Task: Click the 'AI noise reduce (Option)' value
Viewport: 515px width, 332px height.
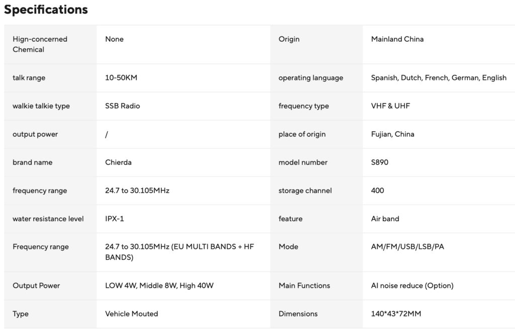Action: tap(412, 286)
